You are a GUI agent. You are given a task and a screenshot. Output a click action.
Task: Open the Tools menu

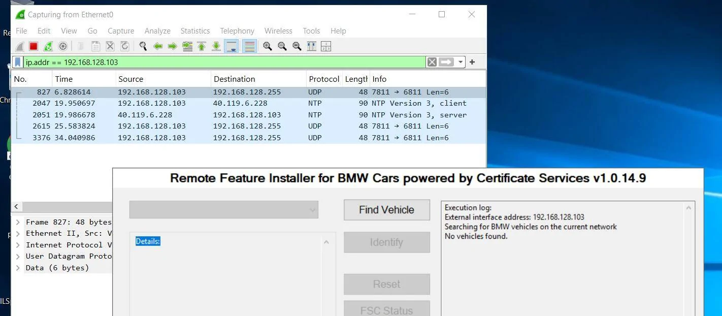(x=311, y=31)
